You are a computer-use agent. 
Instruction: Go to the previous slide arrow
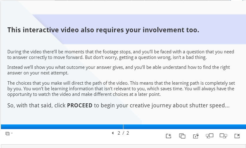click(113, 133)
